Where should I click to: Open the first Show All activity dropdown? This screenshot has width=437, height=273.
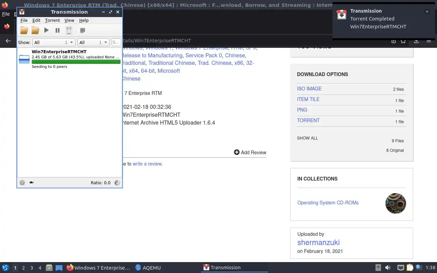54,42
